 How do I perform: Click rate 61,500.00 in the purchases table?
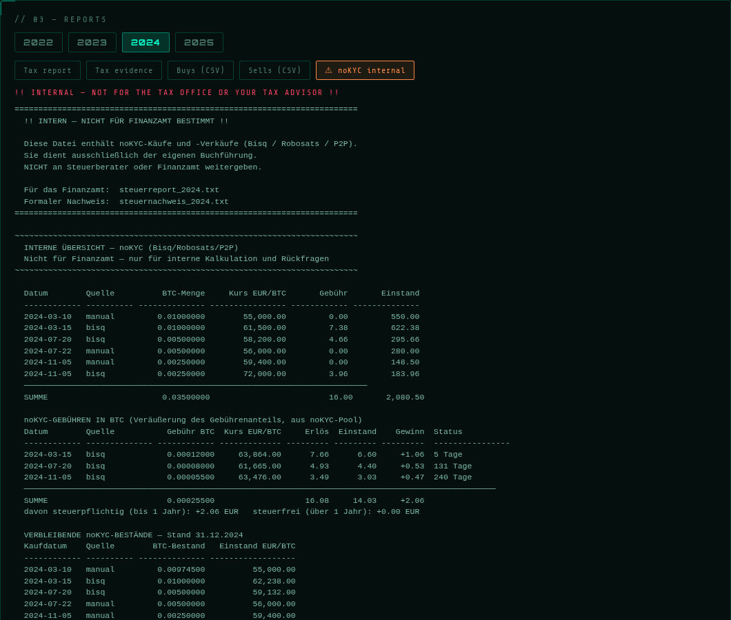point(264,328)
